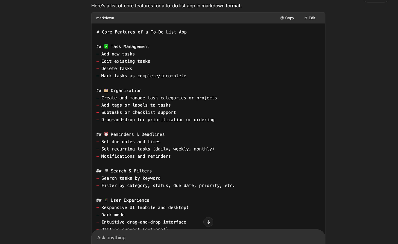Viewport: 398px width, 244px height.
Task: Click the "Dark mode" line
Action: (113, 215)
